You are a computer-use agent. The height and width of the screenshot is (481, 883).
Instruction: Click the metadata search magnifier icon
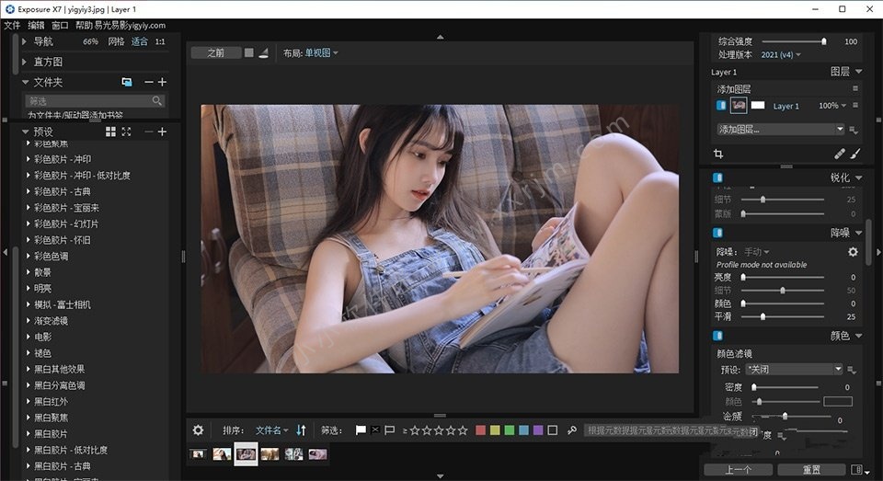[x=572, y=430]
